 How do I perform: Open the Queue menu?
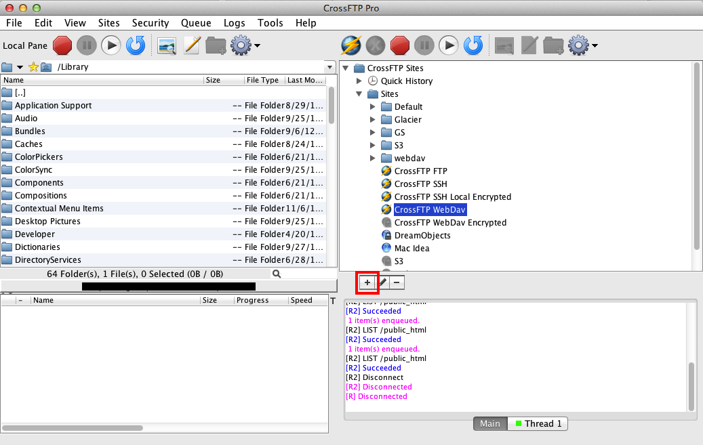(196, 23)
